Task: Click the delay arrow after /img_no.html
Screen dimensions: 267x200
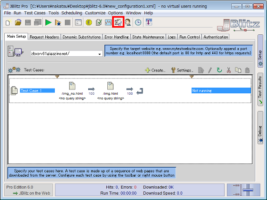Action: tap(92, 89)
